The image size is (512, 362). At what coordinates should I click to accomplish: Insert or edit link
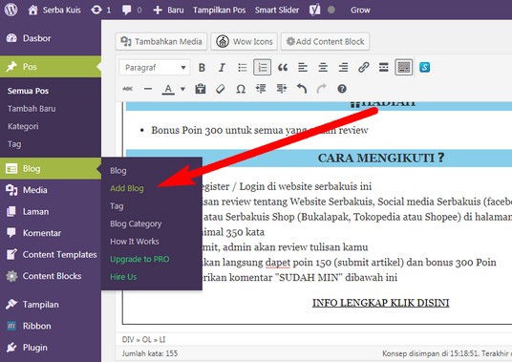pyautogui.click(x=363, y=68)
